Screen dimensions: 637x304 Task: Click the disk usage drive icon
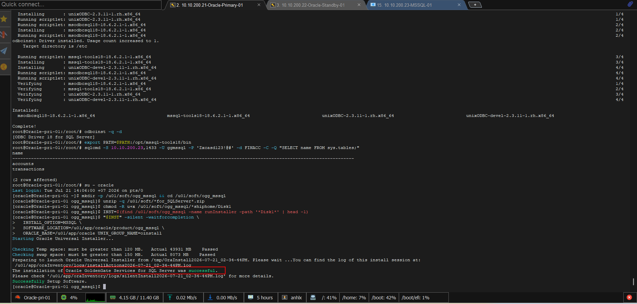click(x=313, y=297)
